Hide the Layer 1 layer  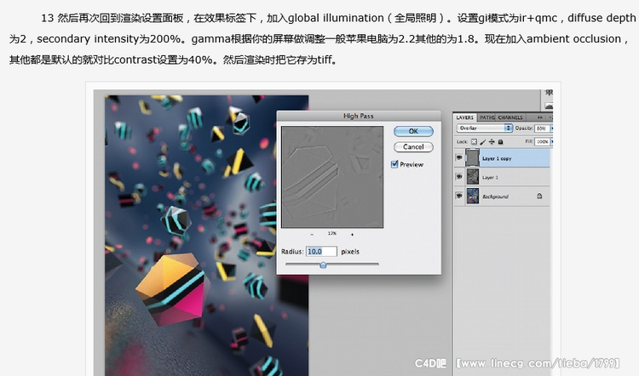pos(459,177)
